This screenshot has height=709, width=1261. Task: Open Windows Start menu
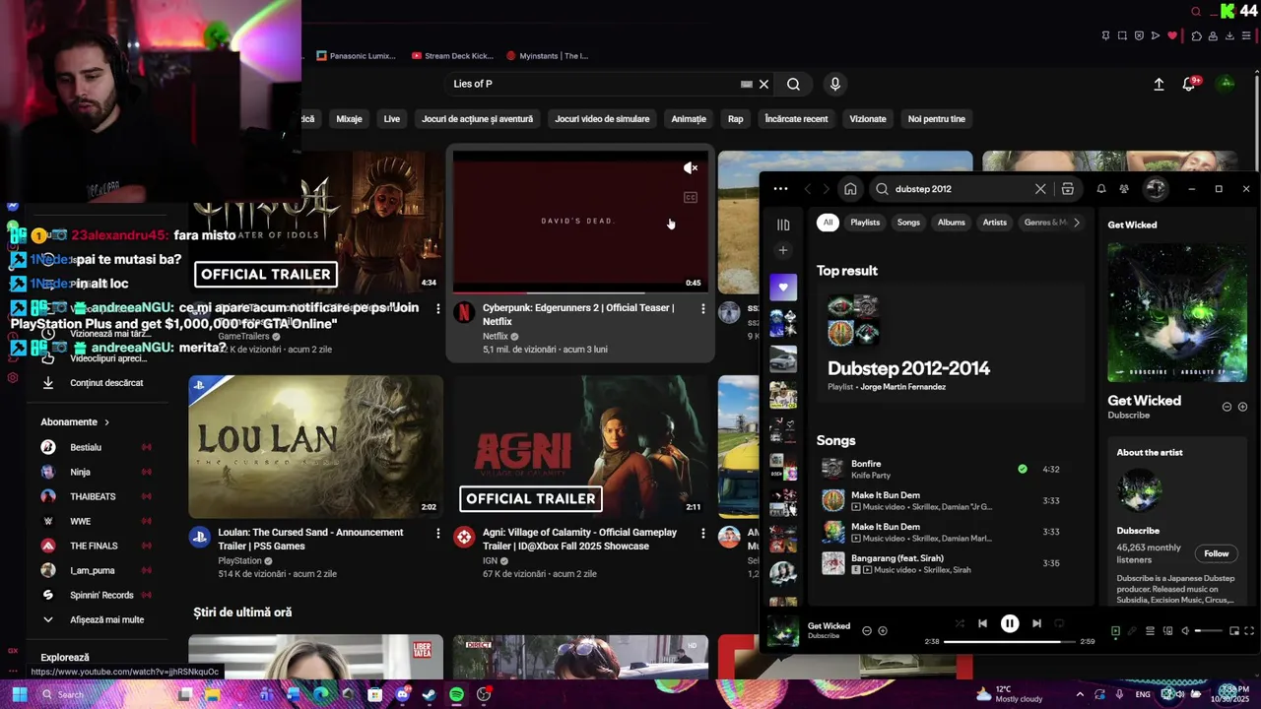[19, 694]
